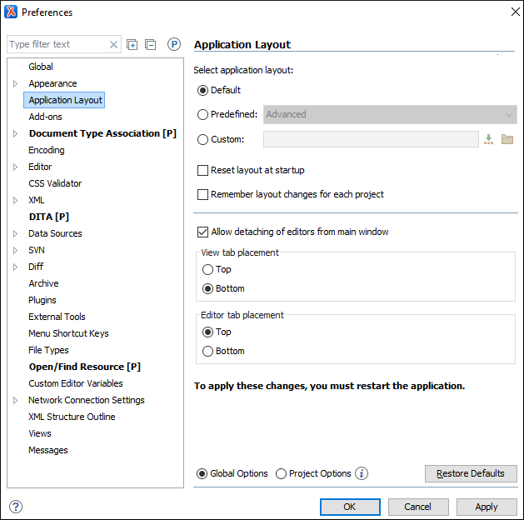This screenshot has width=524, height=520.
Task: Browse for custom layout folder icon
Action: coord(507,139)
